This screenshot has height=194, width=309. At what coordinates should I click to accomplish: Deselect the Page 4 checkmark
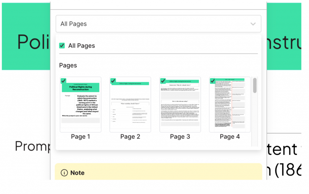click(212, 81)
